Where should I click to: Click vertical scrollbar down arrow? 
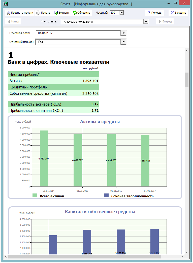click(x=186, y=252)
